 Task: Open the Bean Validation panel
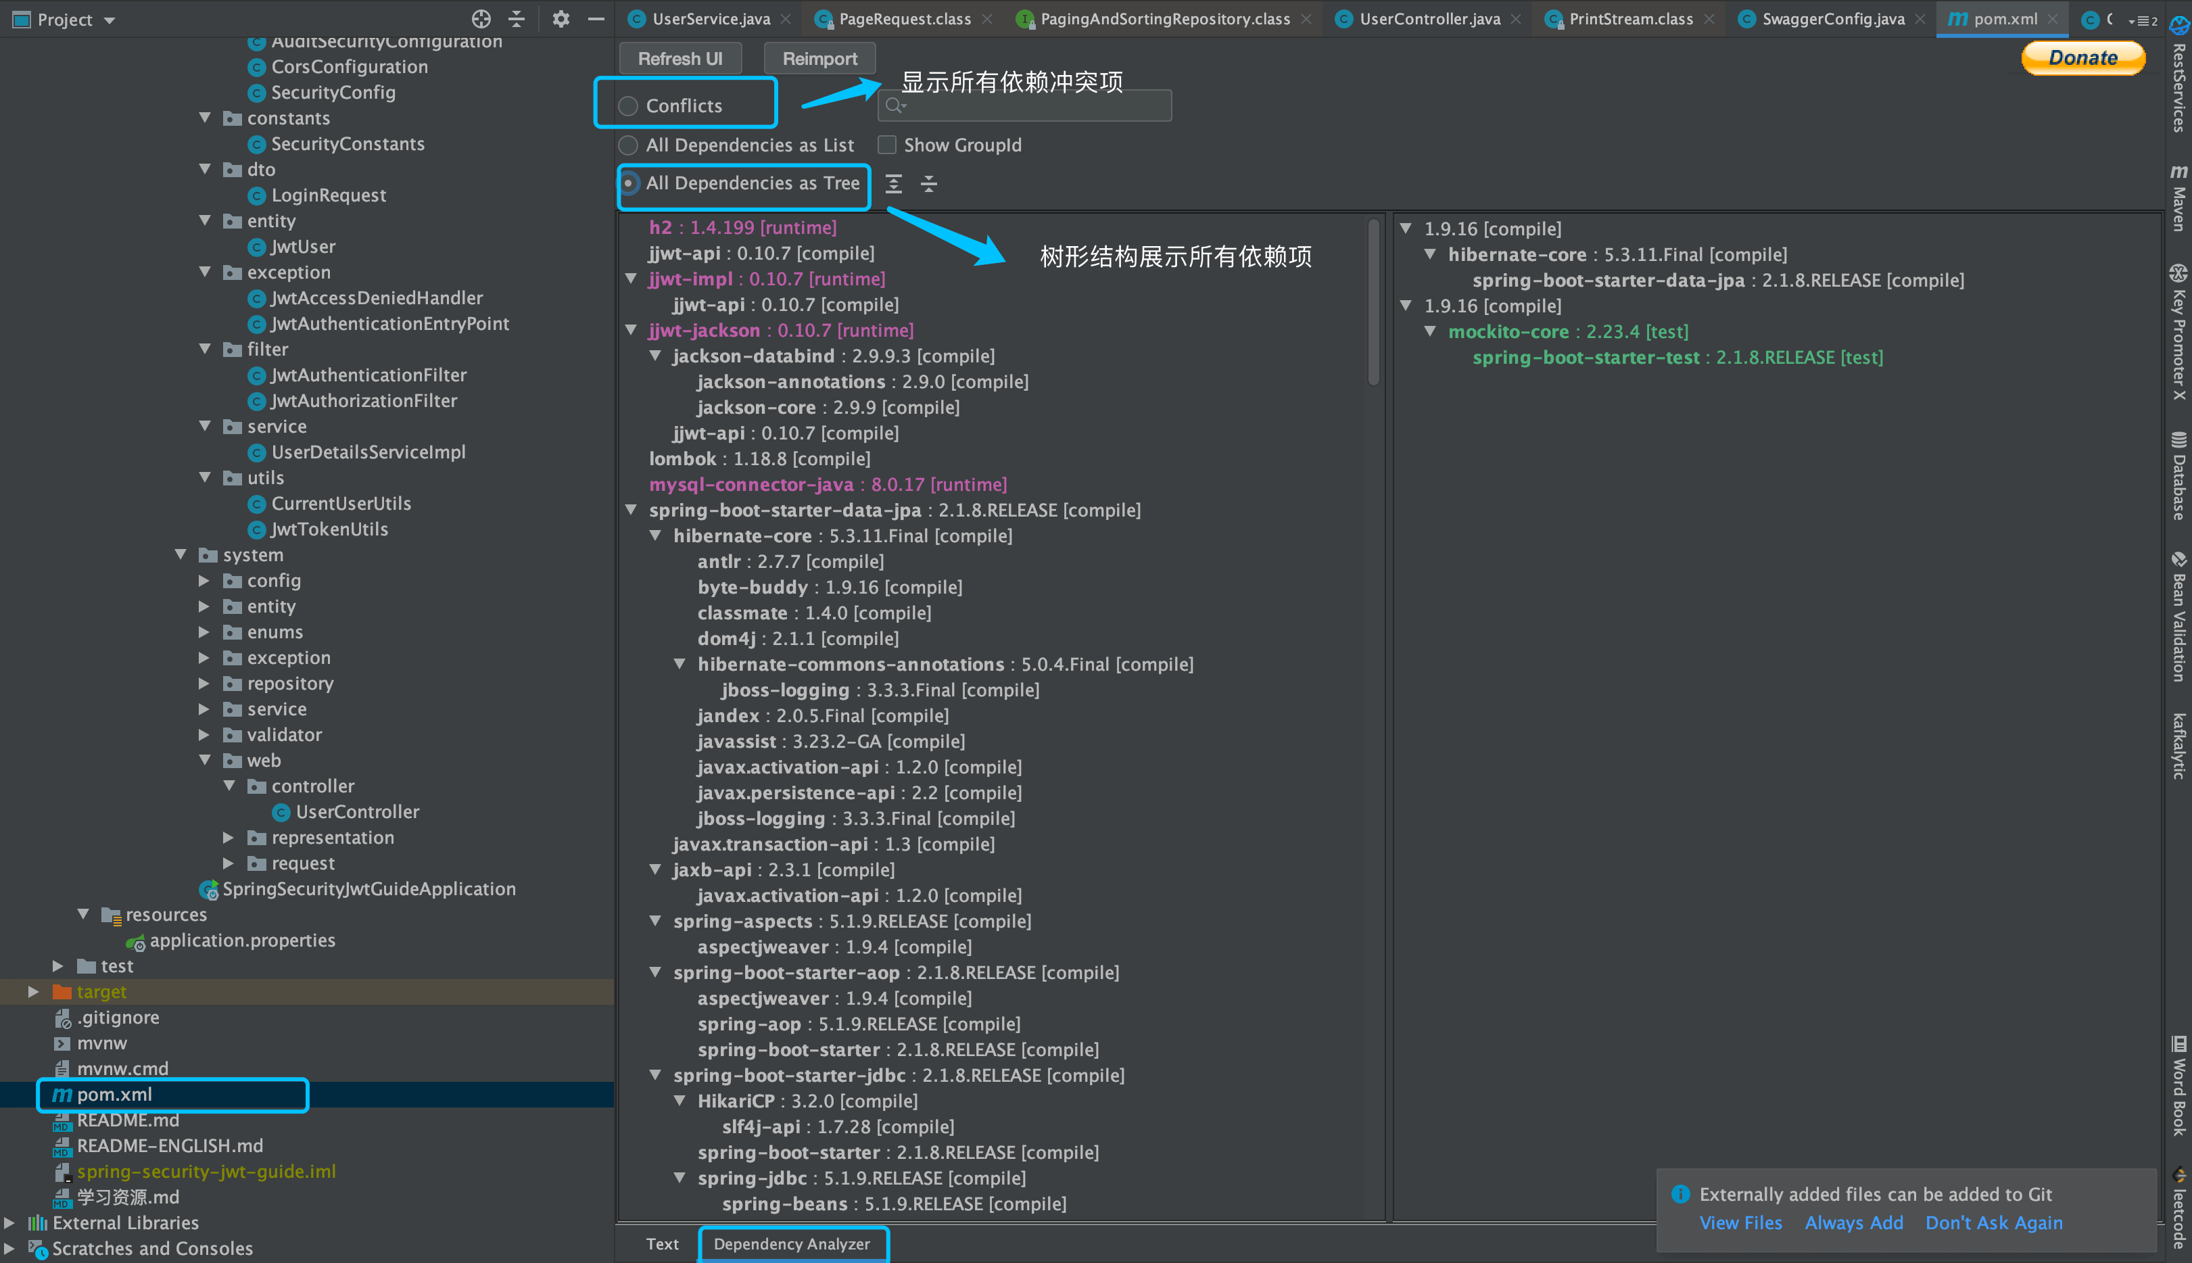pos(2179,617)
